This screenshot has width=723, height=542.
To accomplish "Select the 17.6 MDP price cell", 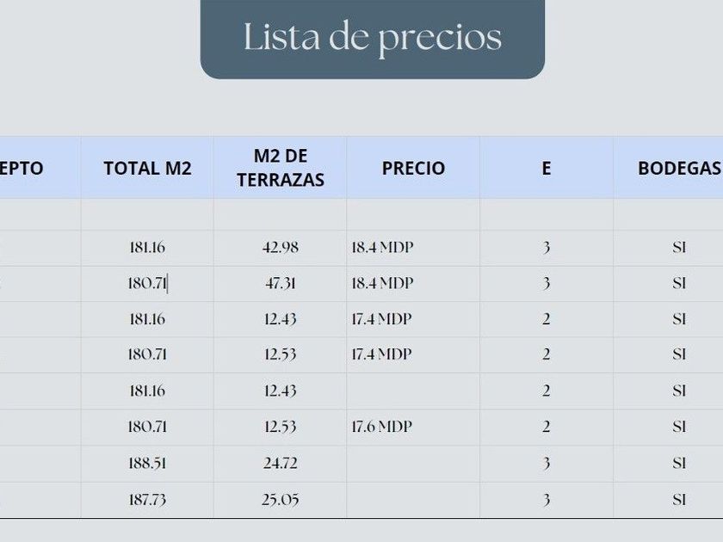I will tap(413, 428).
